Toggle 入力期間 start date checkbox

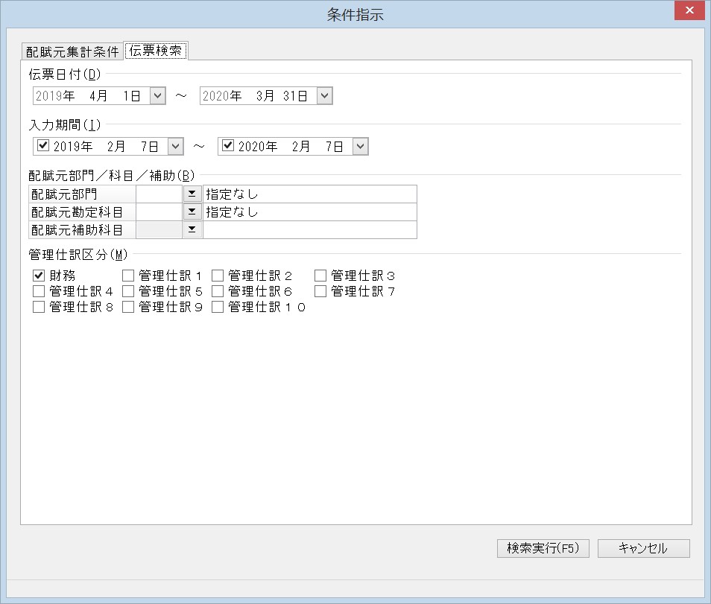(43, 145)
